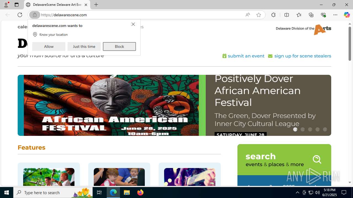Screen dimensions: 353x198
Task: Activate Read aloud icon
Action: (248, 15)
